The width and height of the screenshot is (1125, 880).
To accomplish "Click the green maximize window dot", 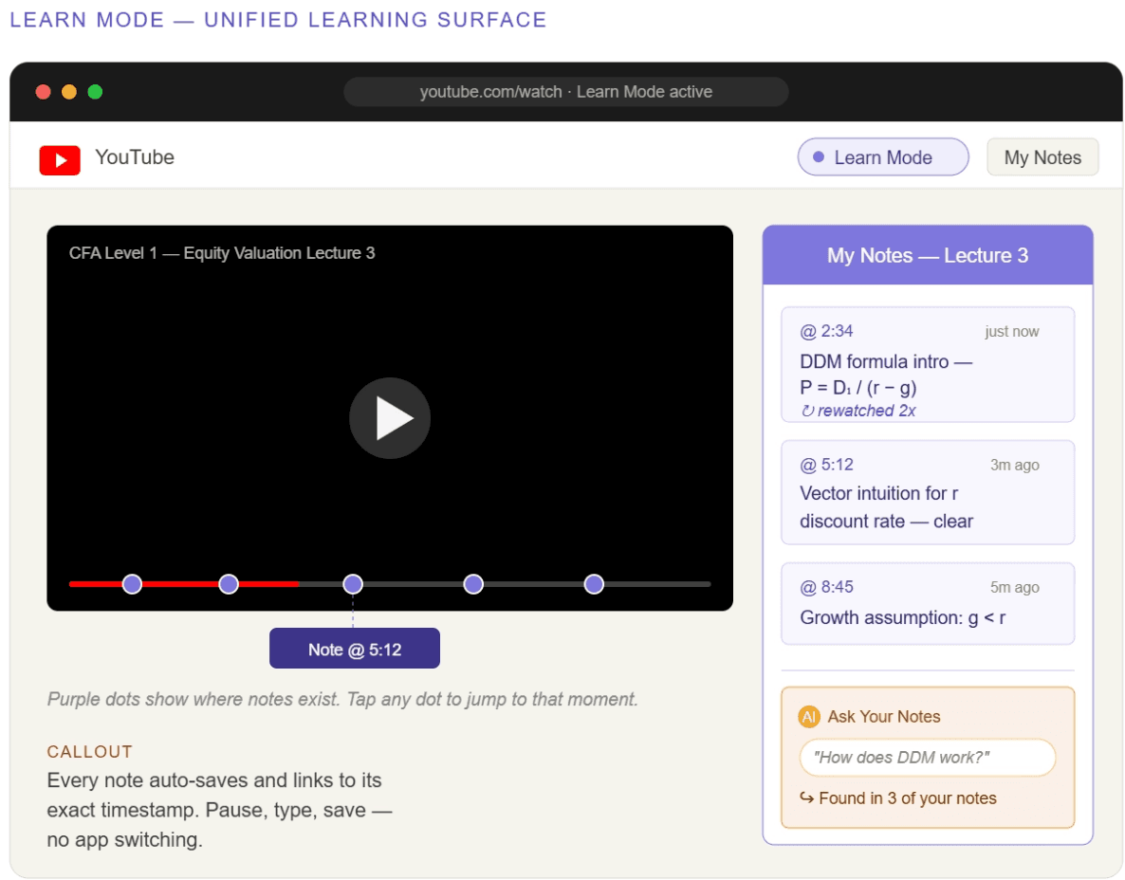I will pos(95,92).
